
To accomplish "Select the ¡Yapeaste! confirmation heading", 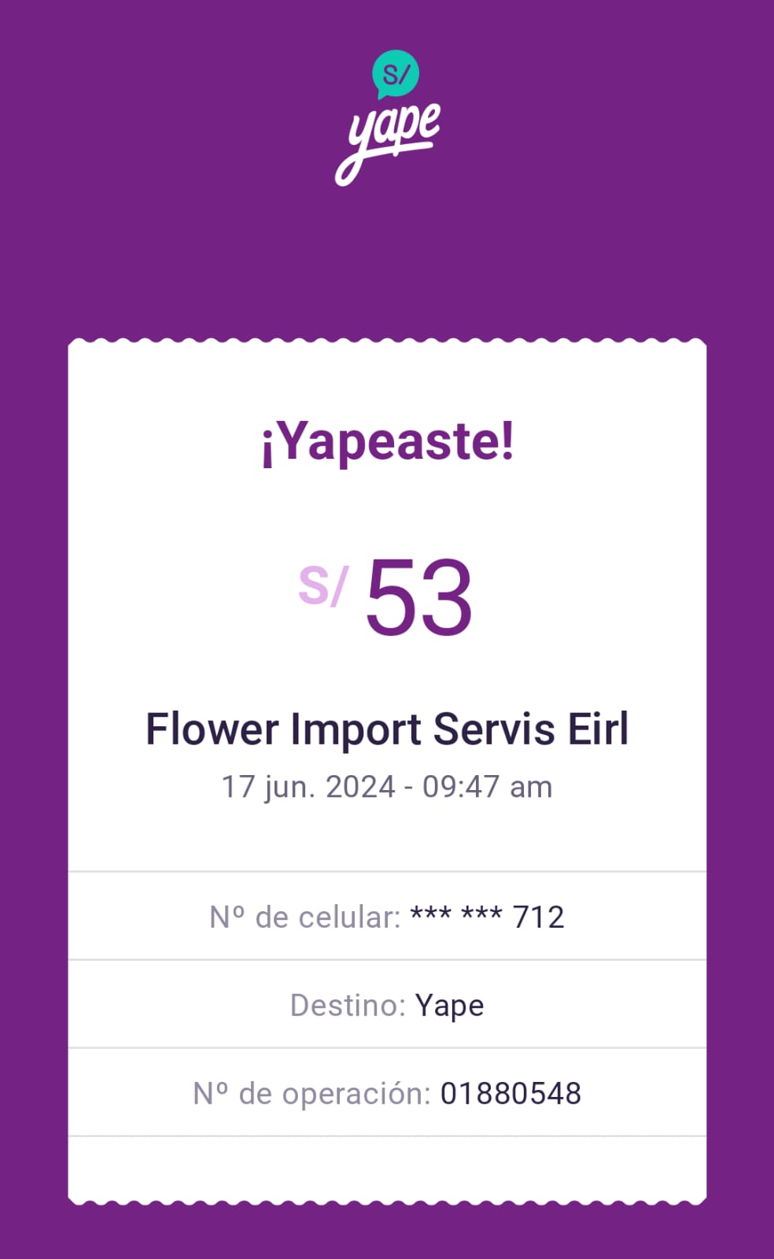I will click(x=387, y=441).
